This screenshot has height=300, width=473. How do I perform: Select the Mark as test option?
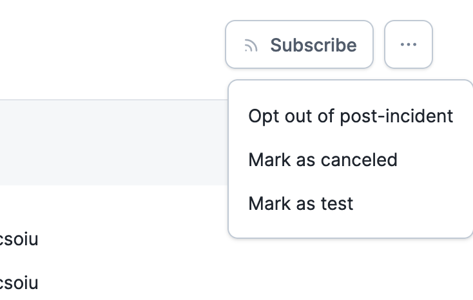[x=300, y=203]
